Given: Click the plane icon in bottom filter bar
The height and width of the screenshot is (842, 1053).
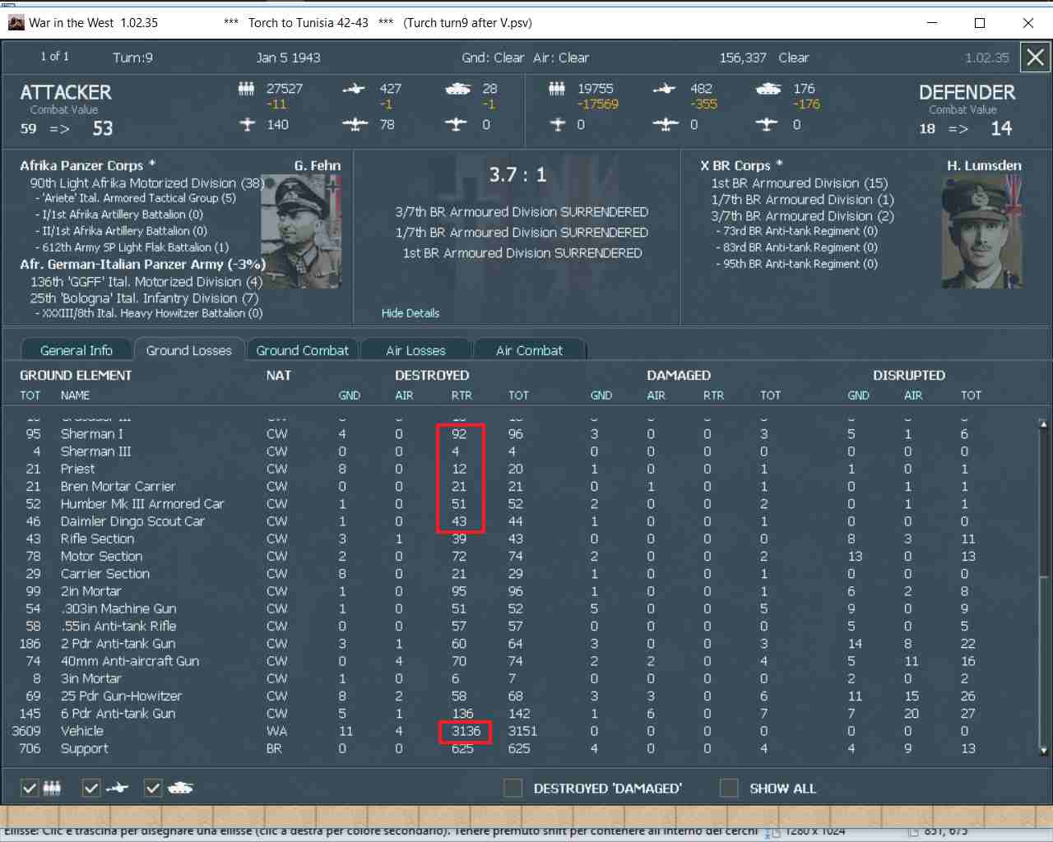Looking at the screenshot, I should coord(117,788).
